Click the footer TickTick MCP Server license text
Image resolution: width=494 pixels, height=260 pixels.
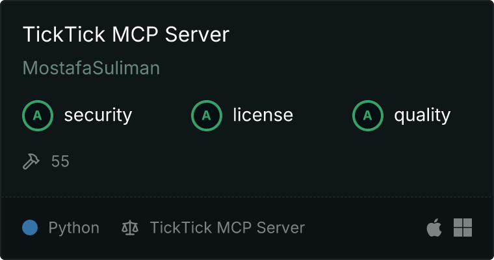tap(227, 227)
